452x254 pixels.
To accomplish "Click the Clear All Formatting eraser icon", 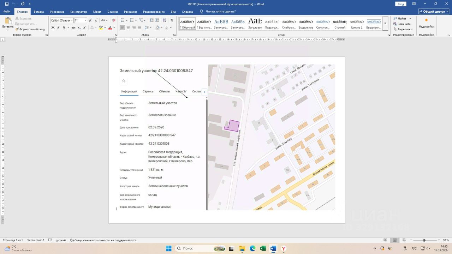I will pyautogui.click(x=114, y=20).
